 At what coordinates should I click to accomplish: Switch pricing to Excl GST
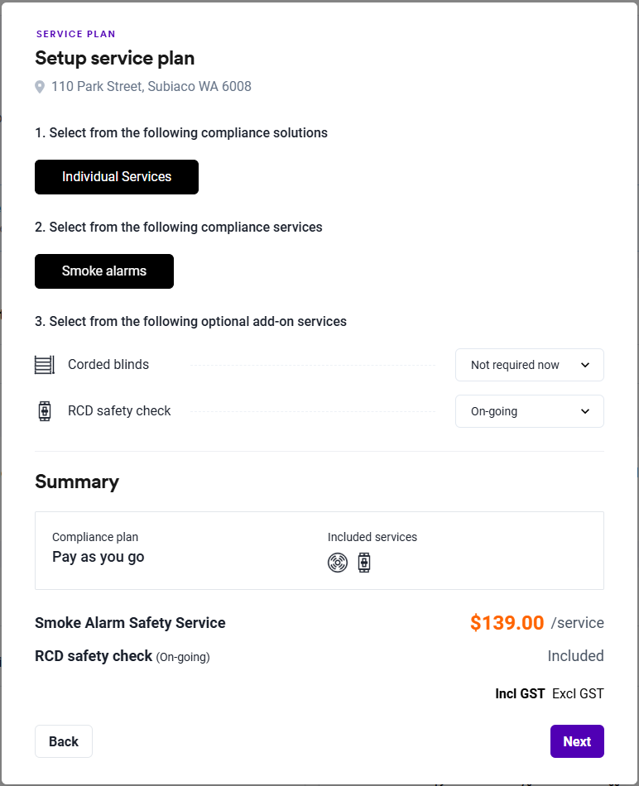578,693
